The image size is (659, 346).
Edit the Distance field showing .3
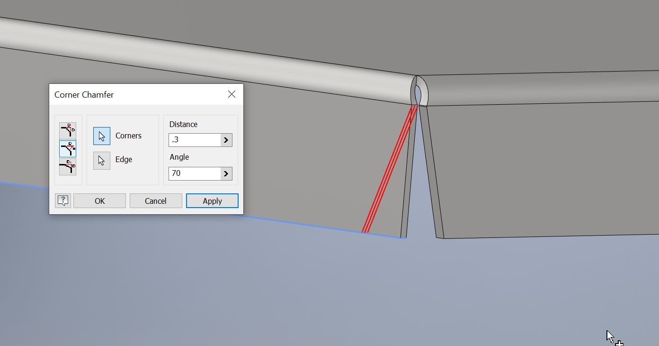pyautogui.click(x=194, y=140)
